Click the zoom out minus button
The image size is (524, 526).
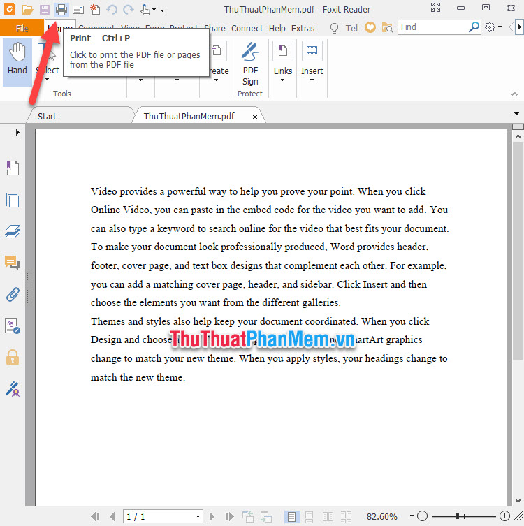[x=423, y=516]
